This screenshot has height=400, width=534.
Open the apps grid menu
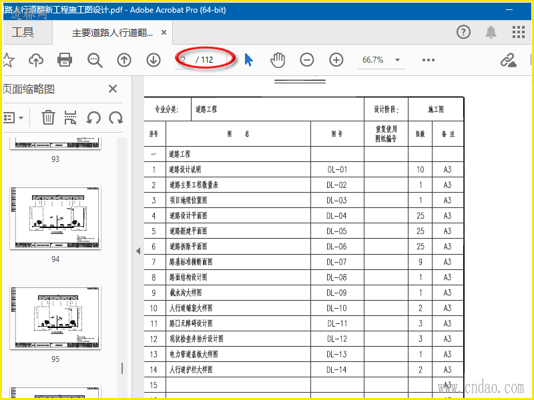click(x=519, y=32)
